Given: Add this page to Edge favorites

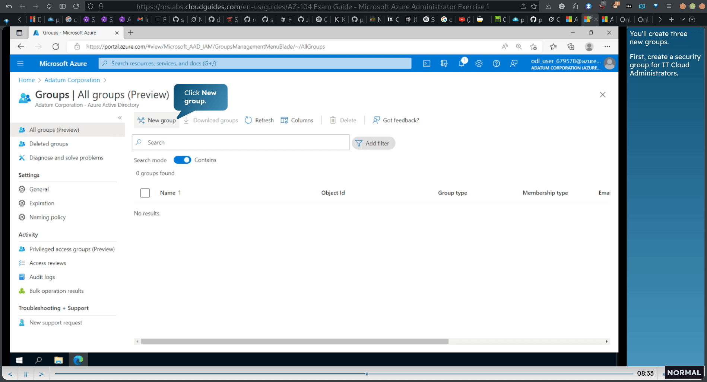Looking at the screenshot, I should tap(533, 46).
